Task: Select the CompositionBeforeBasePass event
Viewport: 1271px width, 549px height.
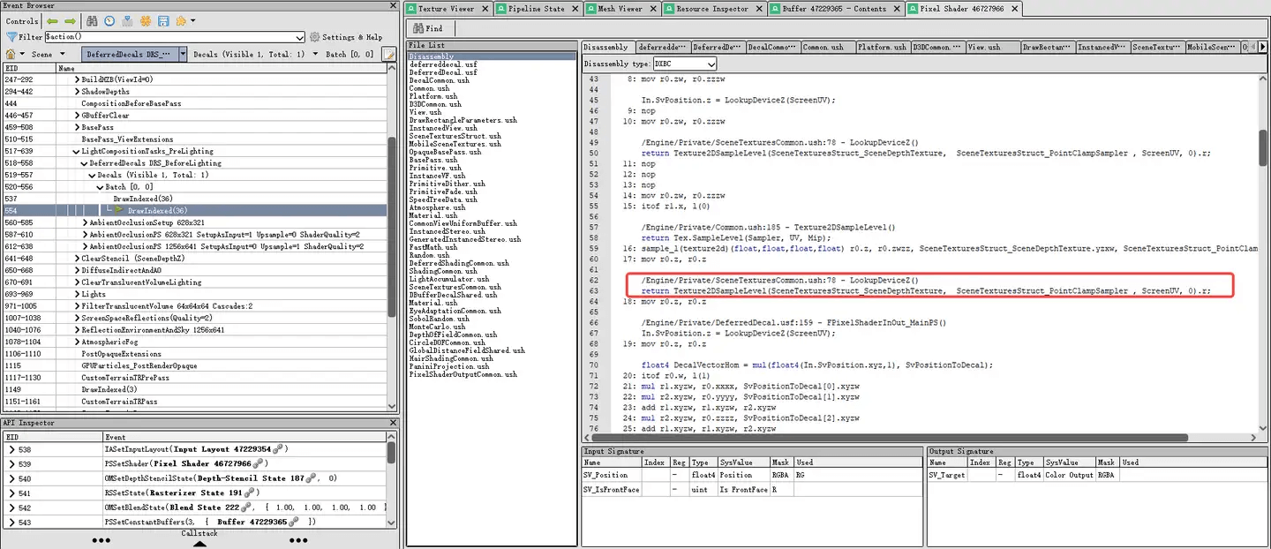Action: coord(194,103)
